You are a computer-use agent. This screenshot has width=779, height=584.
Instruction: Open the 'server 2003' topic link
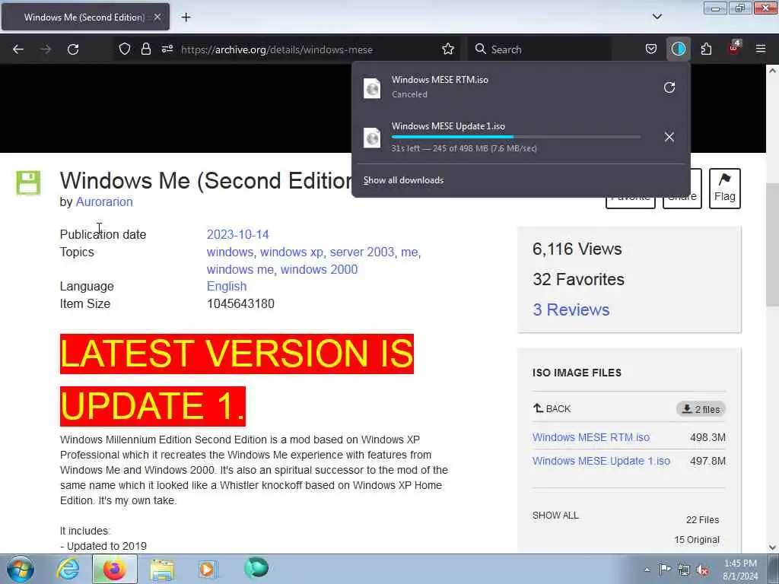(x=361, y=252)
